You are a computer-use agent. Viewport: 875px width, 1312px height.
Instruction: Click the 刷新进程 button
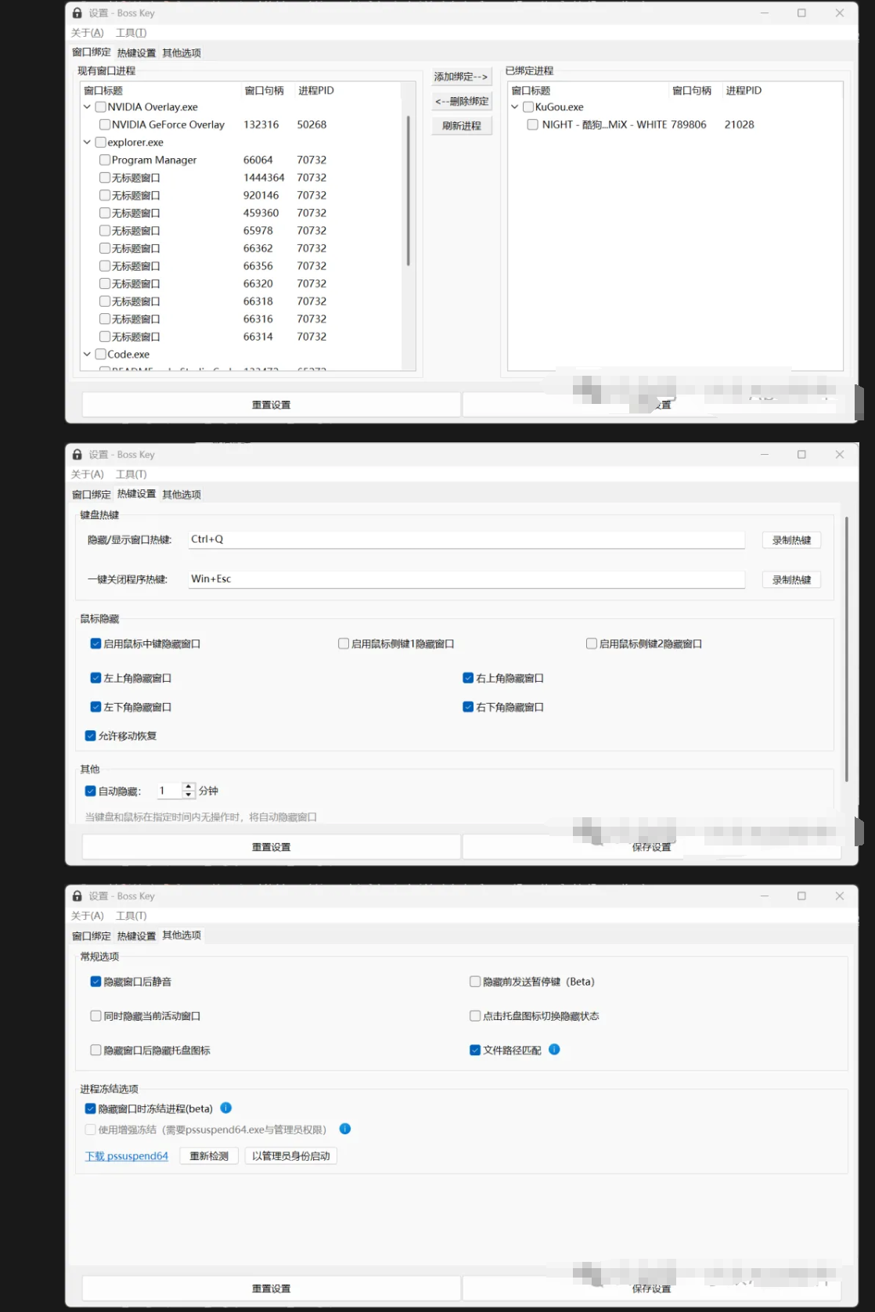point(462,125)
